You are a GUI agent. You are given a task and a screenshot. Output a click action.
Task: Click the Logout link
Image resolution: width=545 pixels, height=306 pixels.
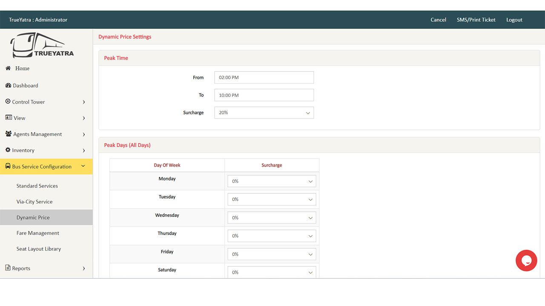(514, 20)
